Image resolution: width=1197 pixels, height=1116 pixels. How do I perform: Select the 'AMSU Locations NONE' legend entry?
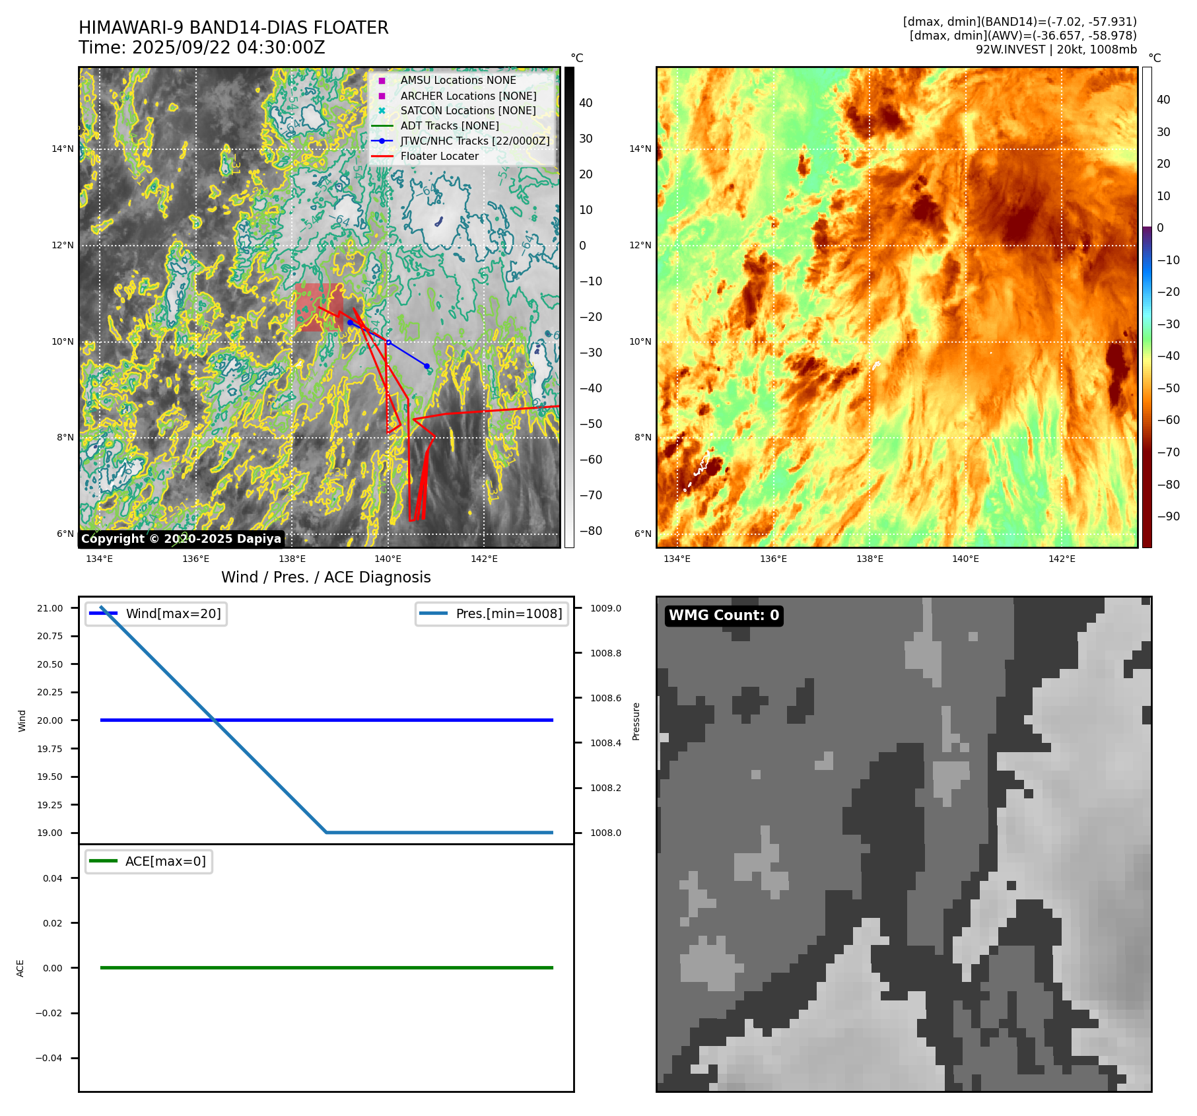tap(458, 81)
